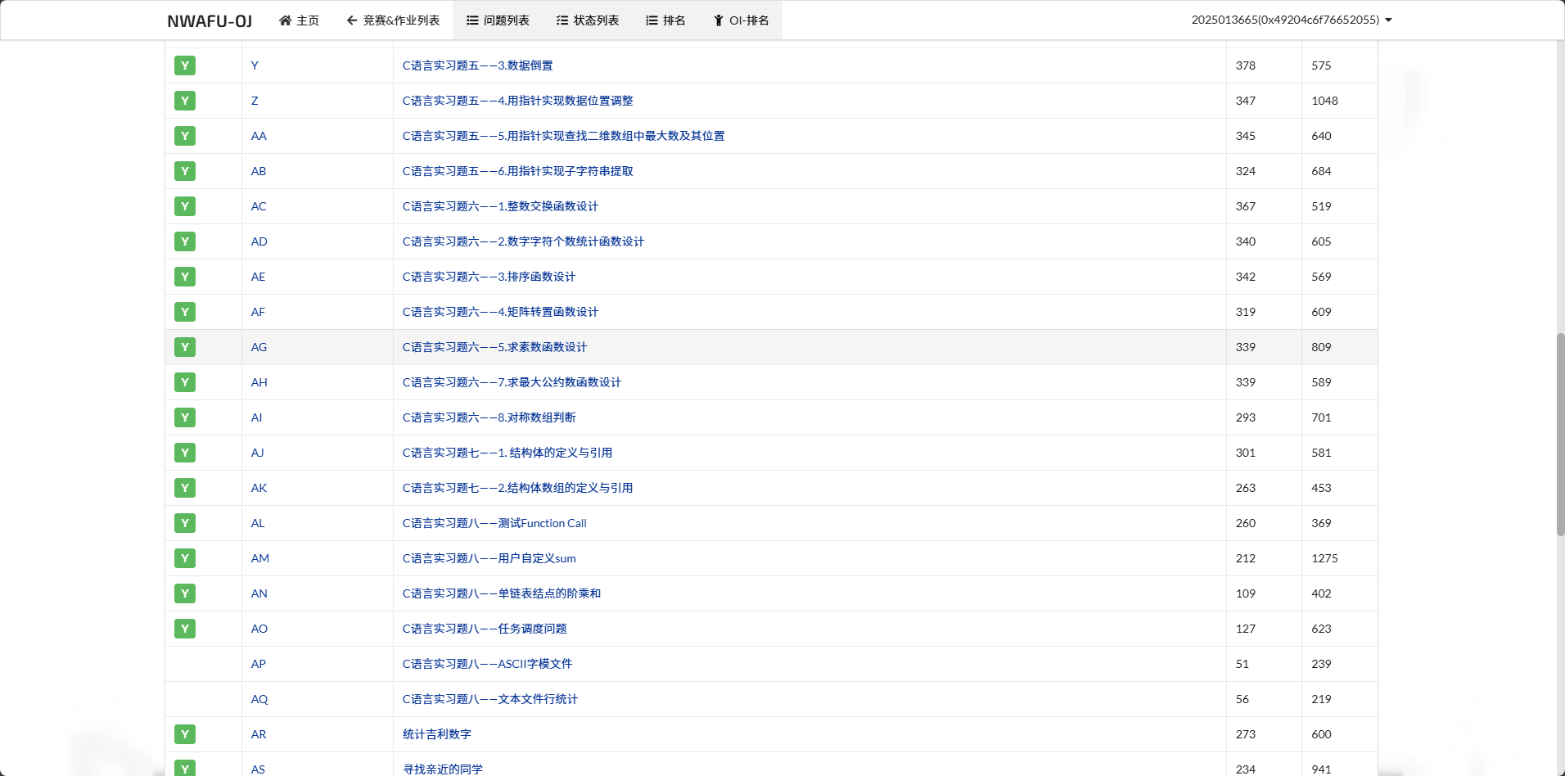Click the green Y badge for problem AG
This screenshot has height=776, width=1565.
coord(185,347)
